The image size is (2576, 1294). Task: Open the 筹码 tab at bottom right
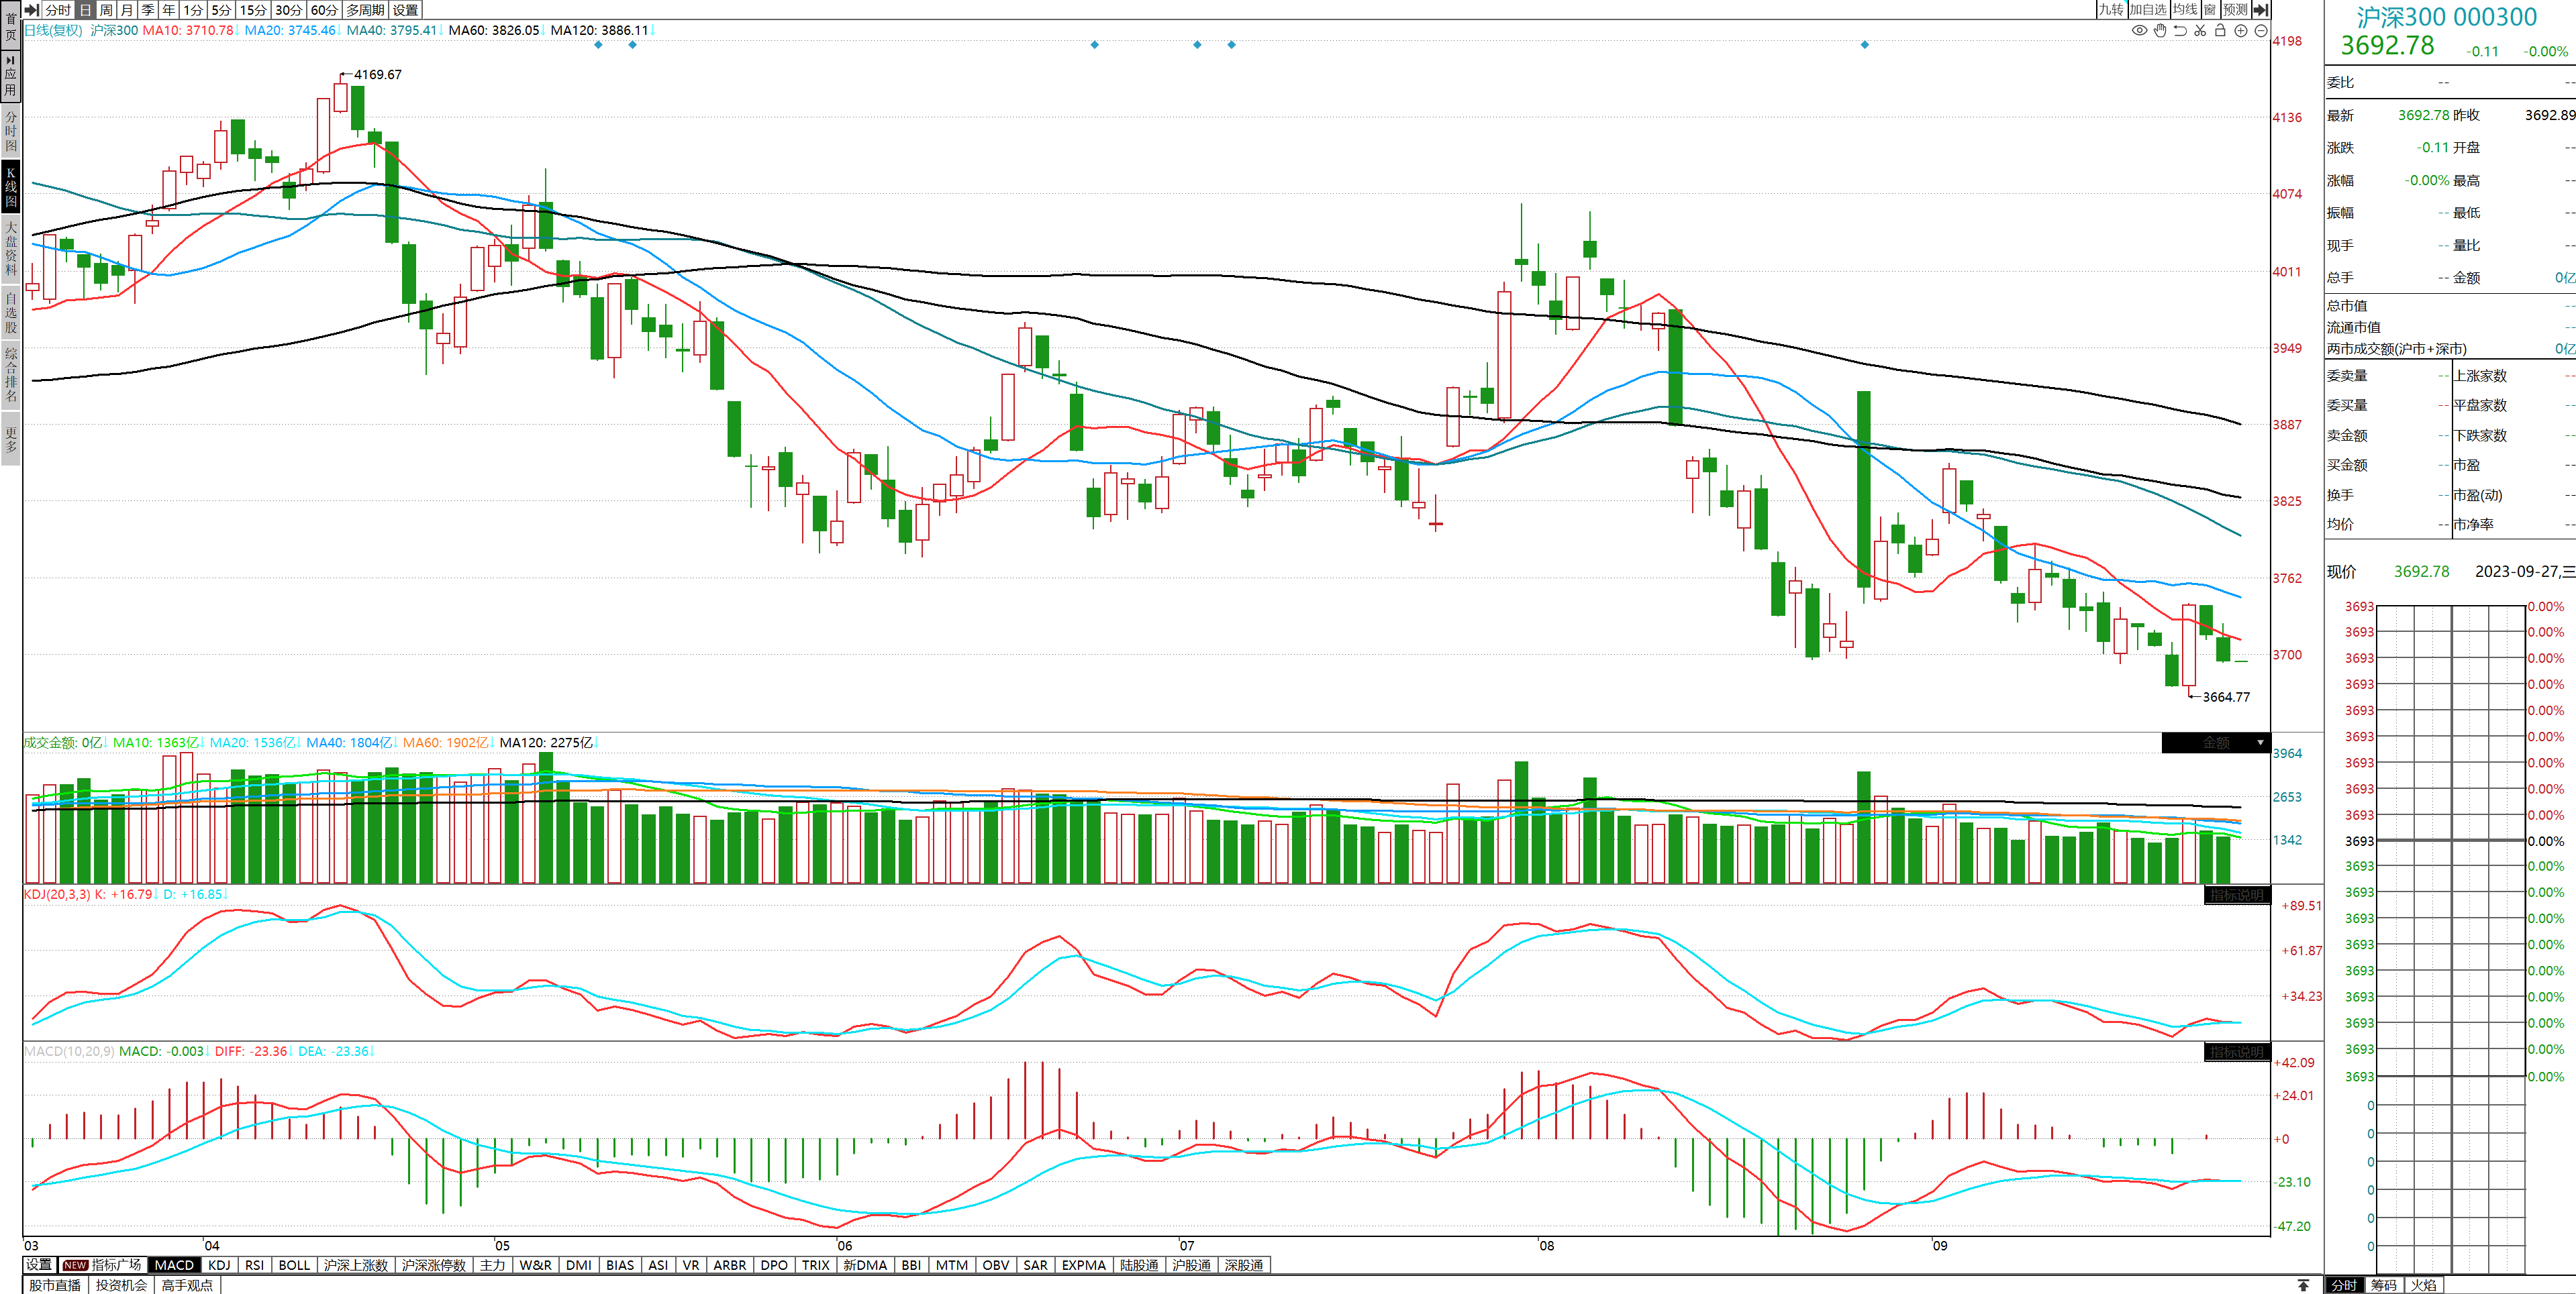tap(2384, 1285)
